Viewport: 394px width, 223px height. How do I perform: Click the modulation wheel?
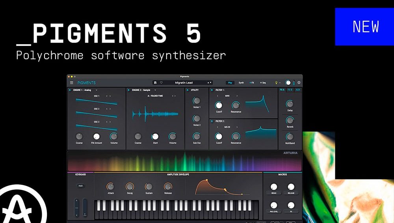click(x=85, y=208)
